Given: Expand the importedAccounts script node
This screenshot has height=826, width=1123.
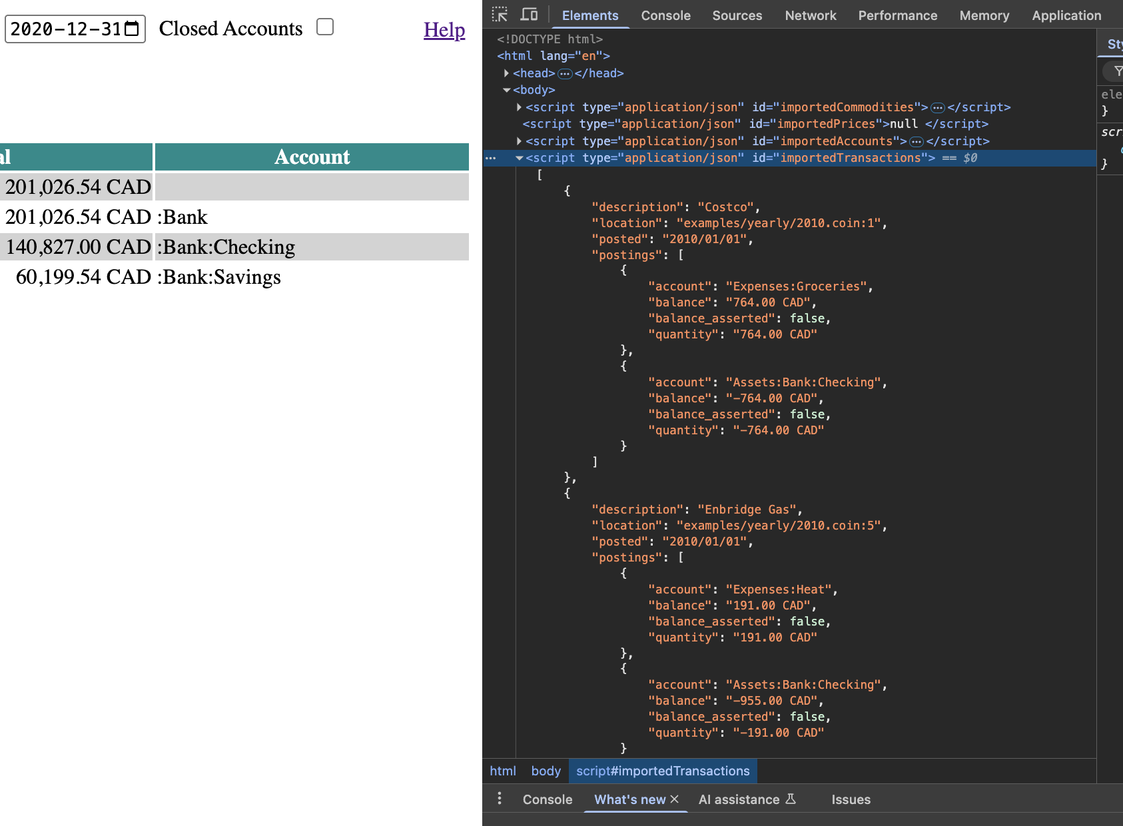Looking at the screenshot, I should [519, 141].
